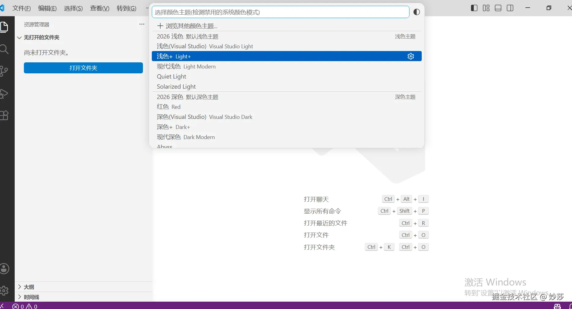
Task: Open the 转到(G) menu
Action: (x=127, y=8)
